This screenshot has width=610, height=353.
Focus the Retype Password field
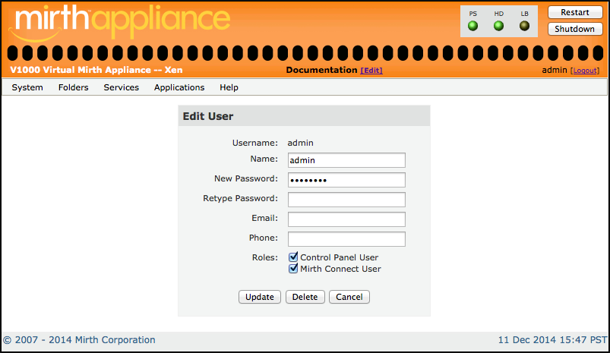[x=346, y=200]
